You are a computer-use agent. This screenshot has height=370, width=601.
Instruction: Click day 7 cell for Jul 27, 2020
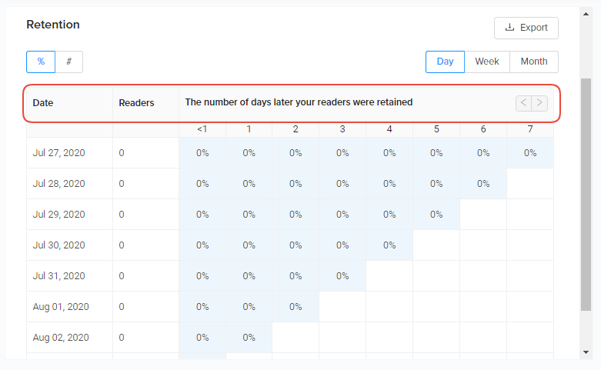point(530,153)
